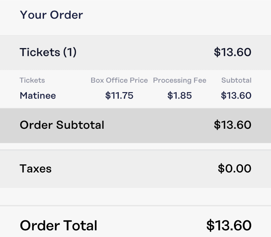Select the Matinee ticket row label
Image resolution: width=271 pixels, height=237 pixels.
[38, 95]
